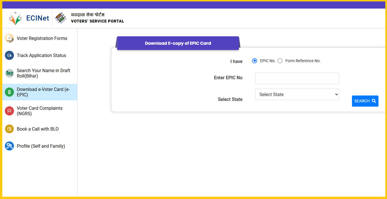The height and width of the screenshot is (199, 387).
Task: Click the Voter Card Complaints (NGRS) icon
Action: [x=9, y=111]
